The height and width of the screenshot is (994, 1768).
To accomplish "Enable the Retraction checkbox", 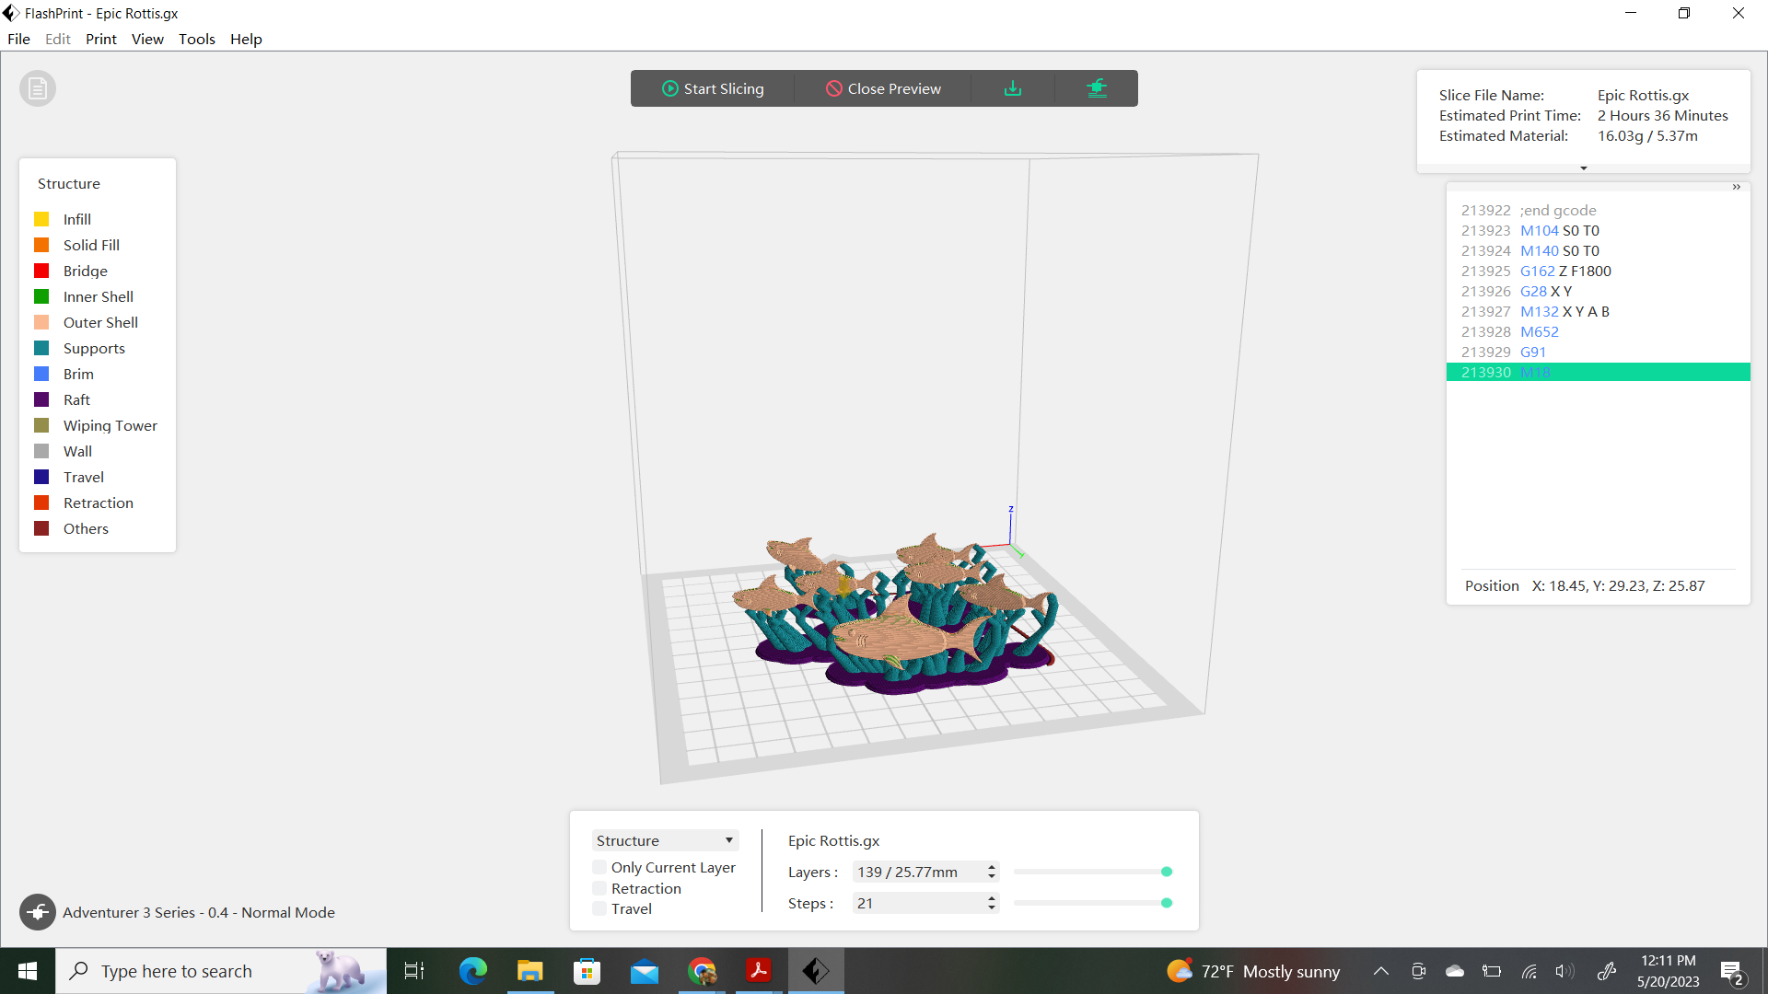I will (x=599, y=888).
